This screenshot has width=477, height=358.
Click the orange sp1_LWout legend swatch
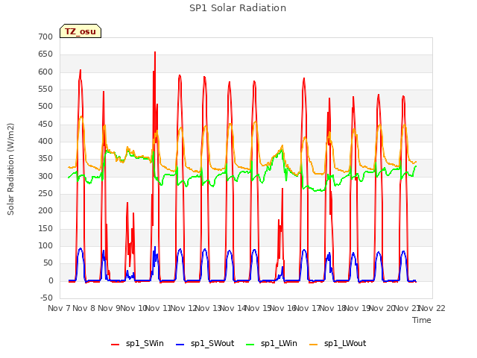[313, 345]
